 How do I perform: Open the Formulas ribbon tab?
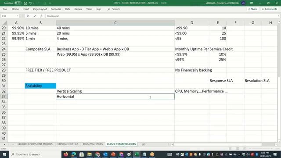click(x=56, y=9)
